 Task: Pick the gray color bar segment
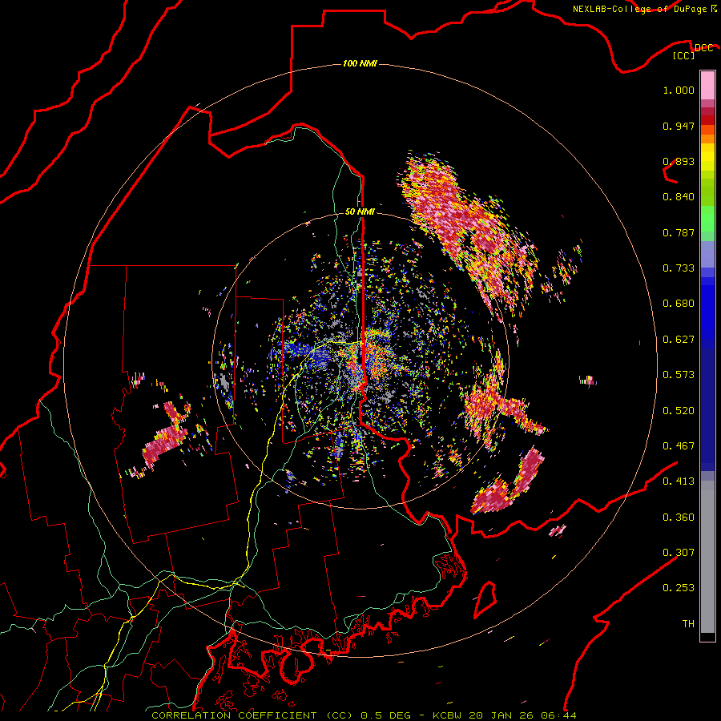click(707, 557)
